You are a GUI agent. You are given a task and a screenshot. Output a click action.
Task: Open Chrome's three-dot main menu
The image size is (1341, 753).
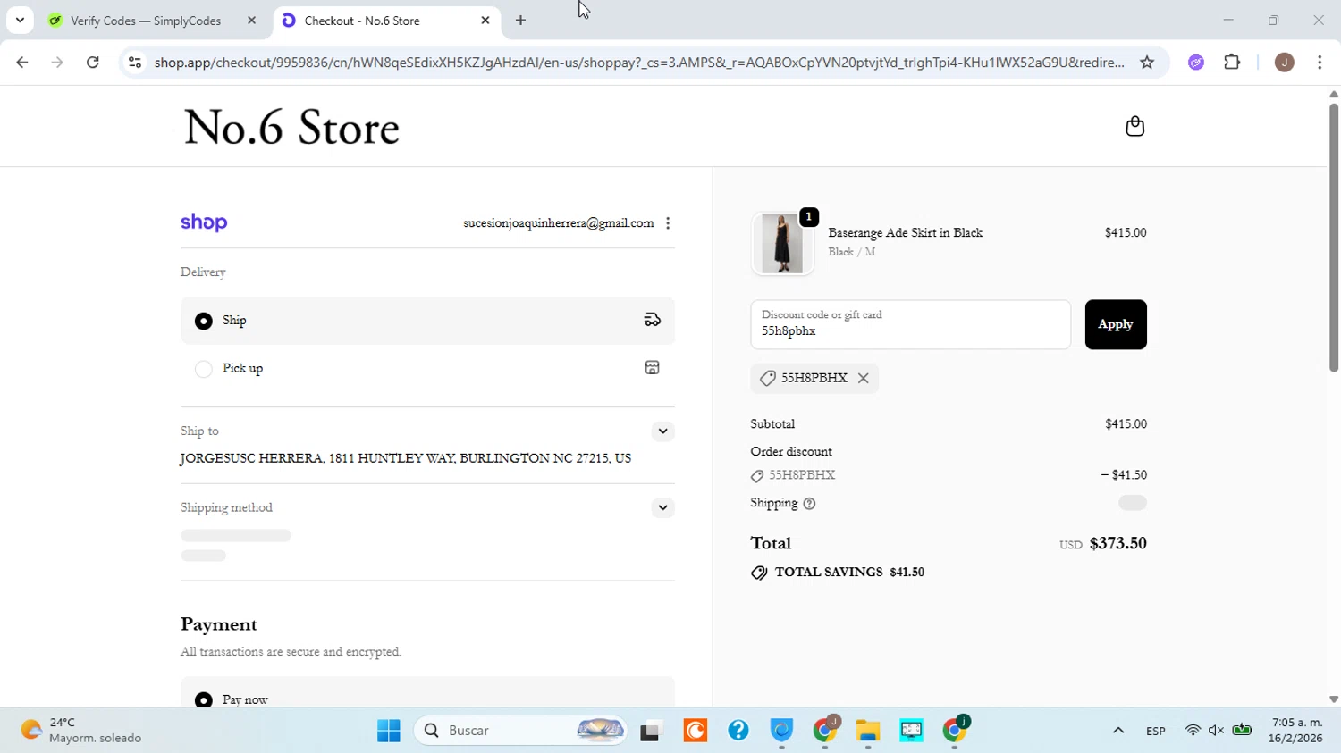click(1320, 63)
